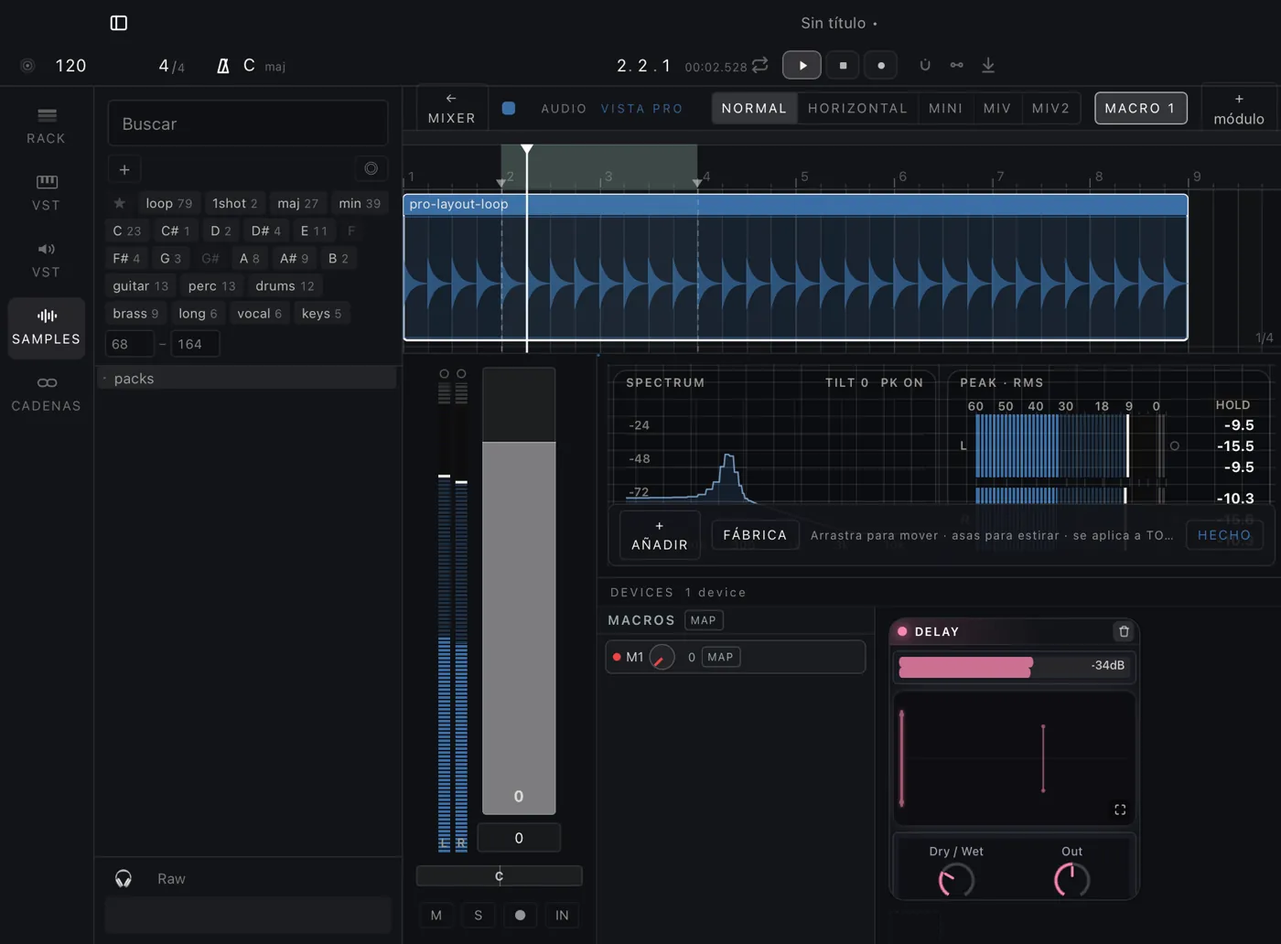Arm the channel record dot button

coord(520,915)
